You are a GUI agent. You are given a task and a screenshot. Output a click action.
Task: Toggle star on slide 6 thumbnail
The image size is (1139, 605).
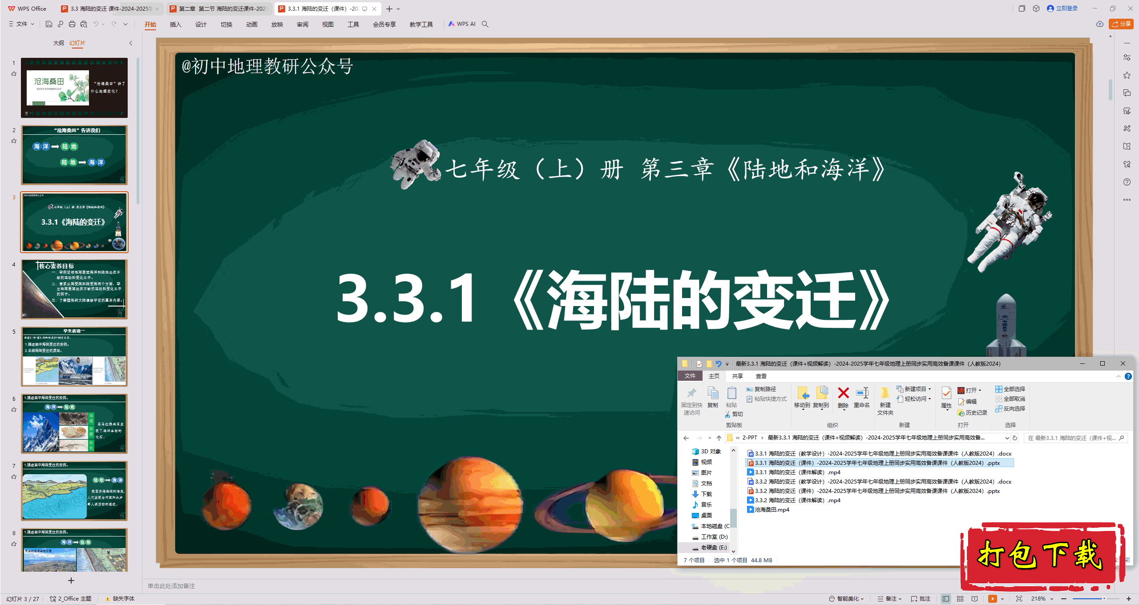(x=14, y=410)
